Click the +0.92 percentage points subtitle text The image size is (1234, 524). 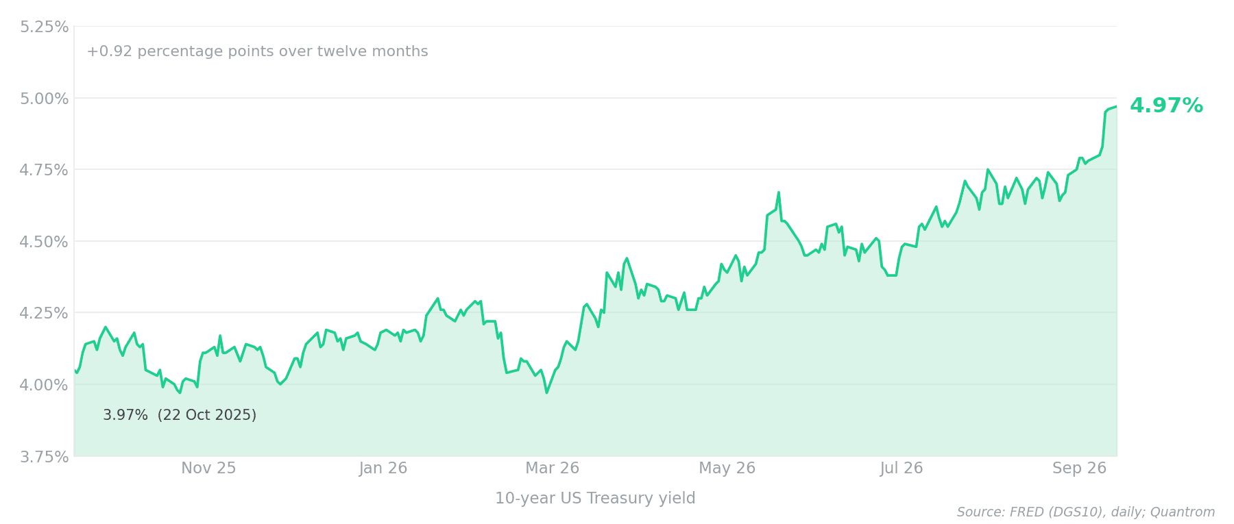257,52
